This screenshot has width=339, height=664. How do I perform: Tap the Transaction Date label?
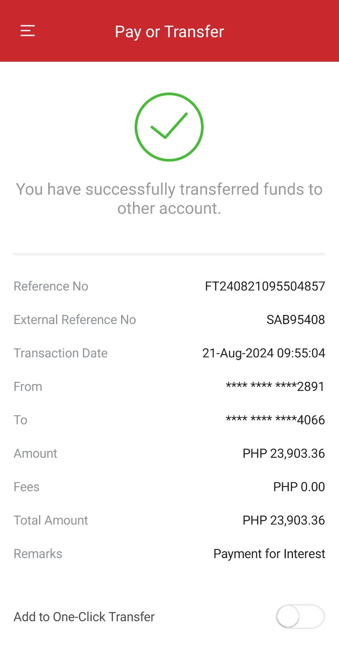click(61, 353)
